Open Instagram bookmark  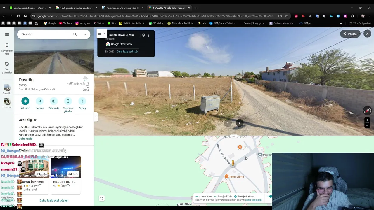pyautogui.click(x=83, y=23)
